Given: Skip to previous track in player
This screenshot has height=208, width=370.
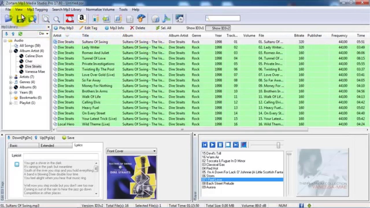Looking at the screenshot, I should point(204,145).
